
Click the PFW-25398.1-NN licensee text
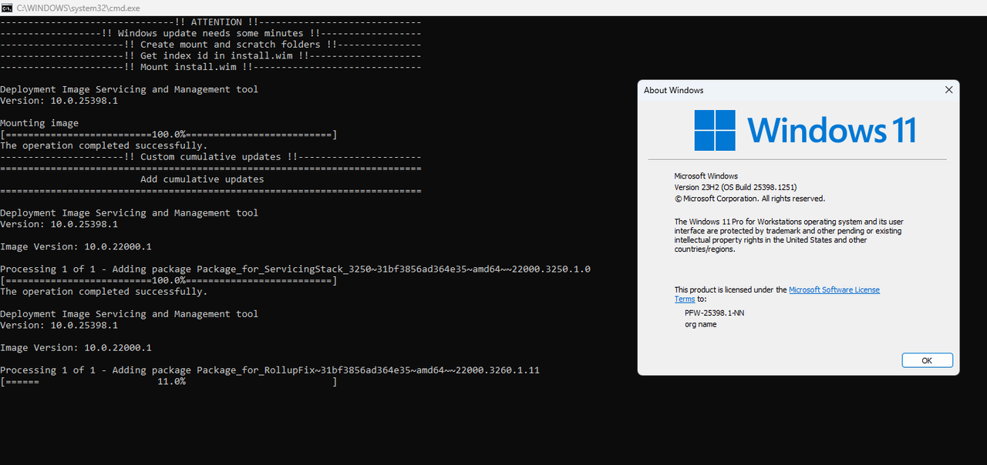[x=715, y=313]
